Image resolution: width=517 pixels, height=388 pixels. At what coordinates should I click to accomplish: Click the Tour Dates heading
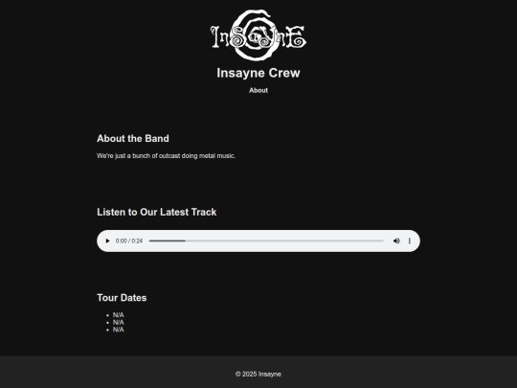tap(122, 298)
